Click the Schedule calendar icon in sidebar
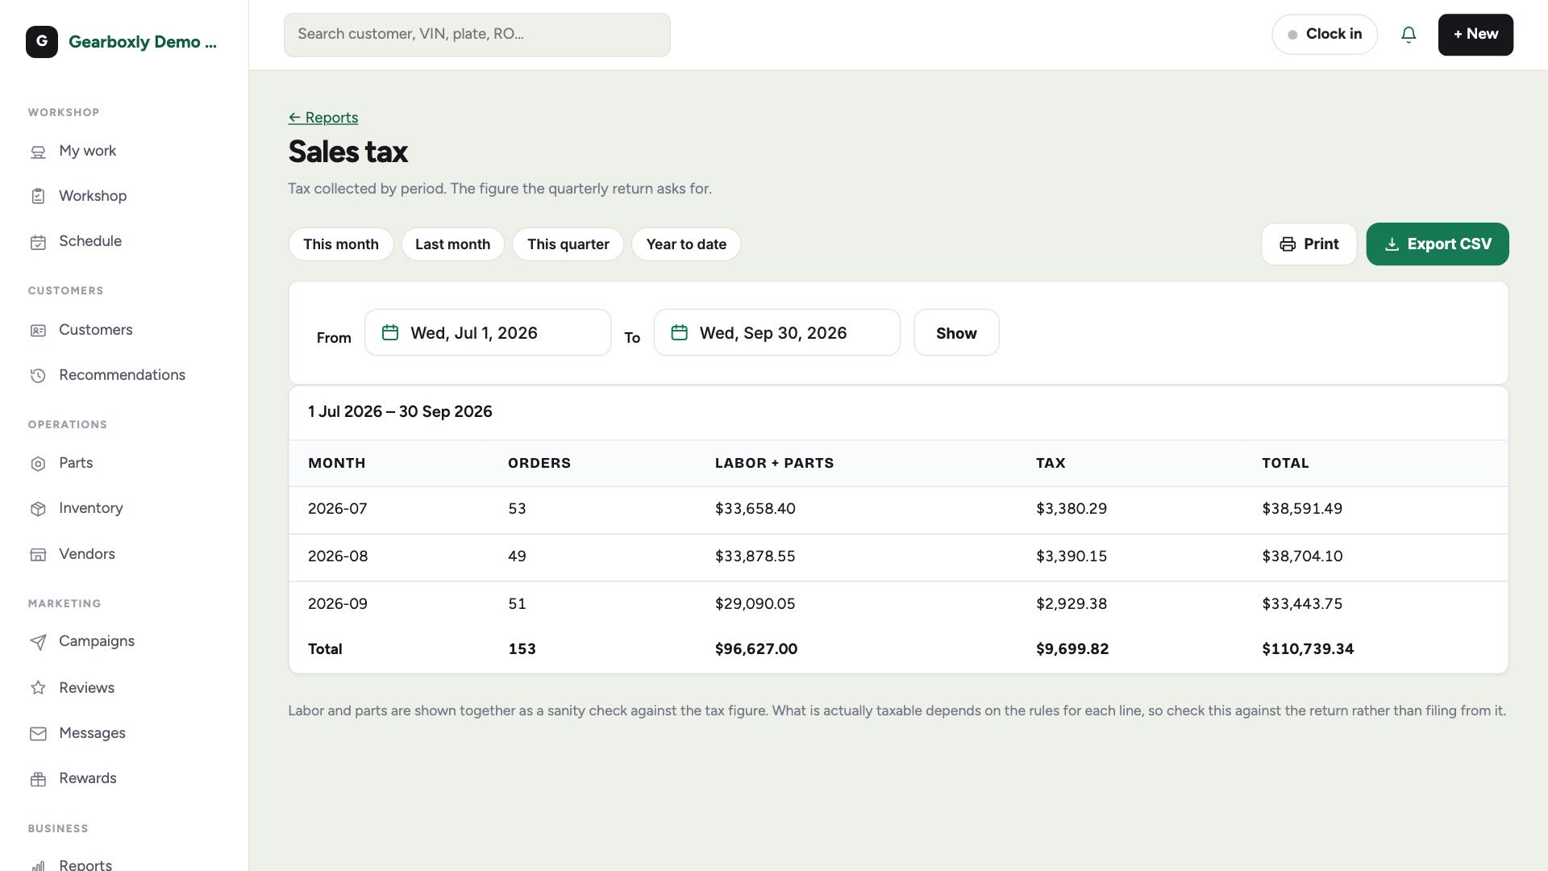1548x871 pixels. 38,242
